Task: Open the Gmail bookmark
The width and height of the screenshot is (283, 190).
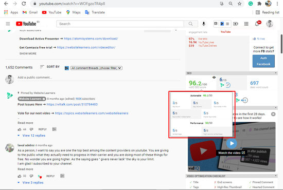Action: pos(30,12)
